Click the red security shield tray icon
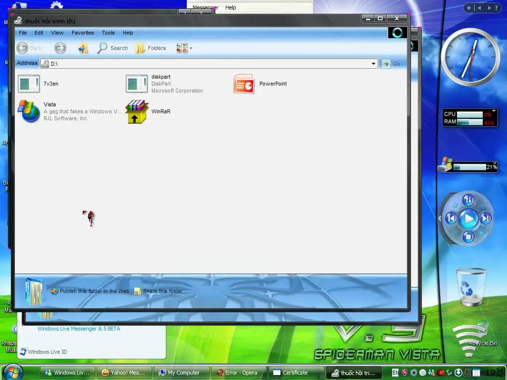 coord(405,373)
